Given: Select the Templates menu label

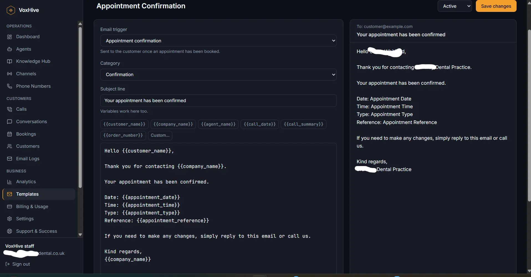Looking at the screenshot, I should click(x=27, y=194).
